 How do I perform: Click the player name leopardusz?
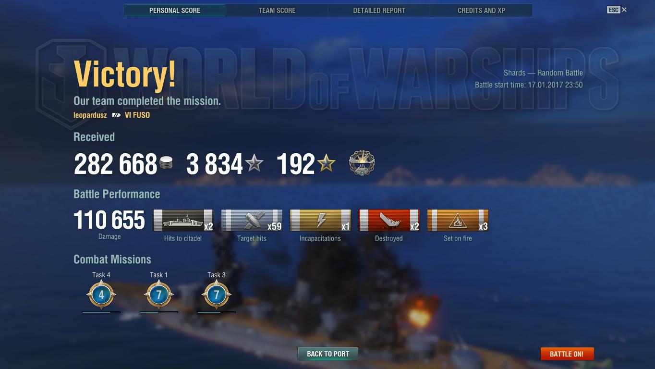pyautogui.click(x=90, y=115)
